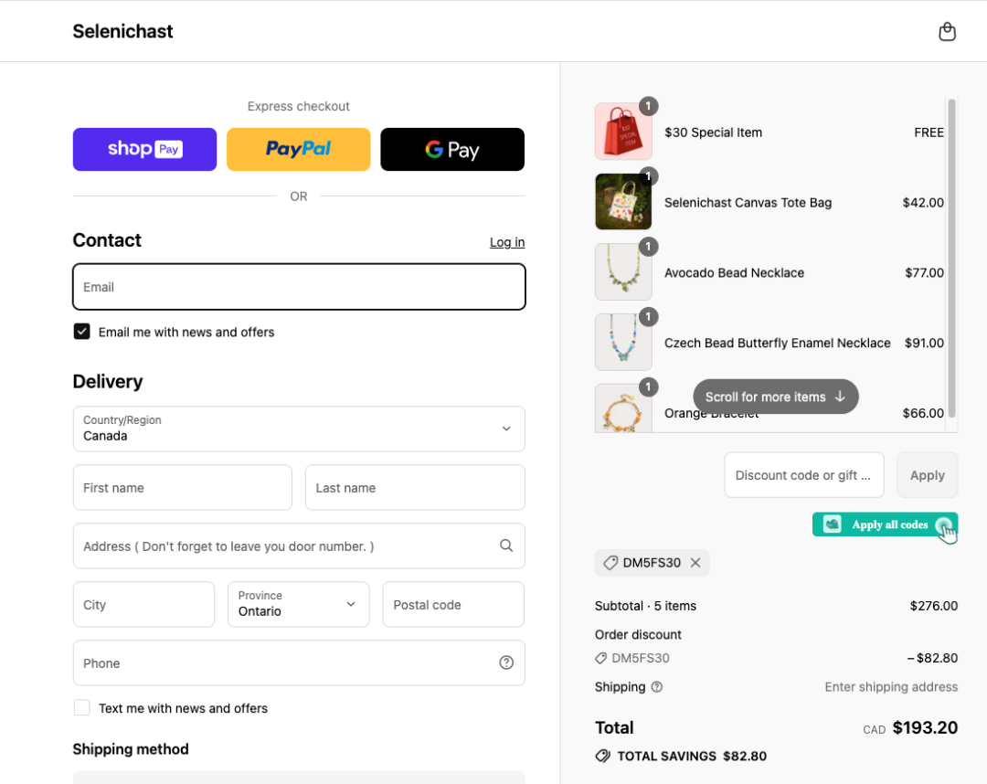The height and width of the screenshot is (784, 987).
Task: Click the Apply all codes button
Action: pyautogui.click(x=884, y=524)
